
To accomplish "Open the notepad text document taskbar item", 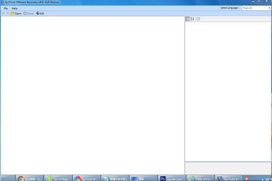I will (115, 179).
